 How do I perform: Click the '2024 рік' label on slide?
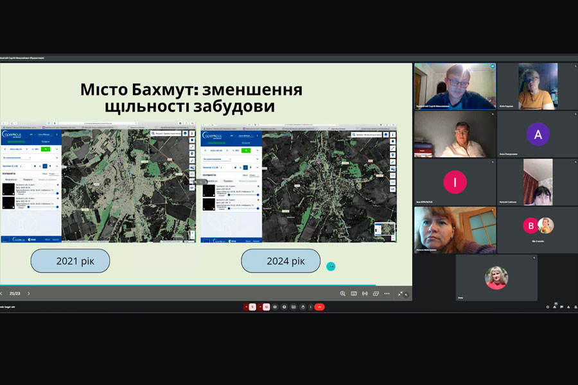(281, 261)
